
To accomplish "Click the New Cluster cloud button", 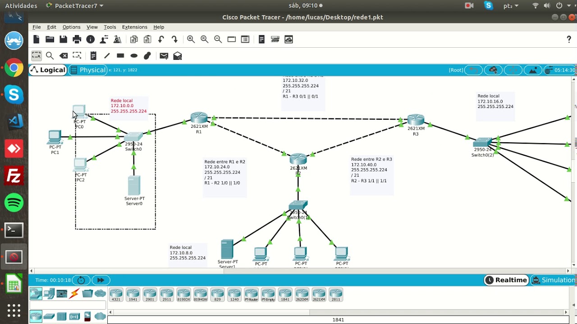I will click(x=493, y=70).
